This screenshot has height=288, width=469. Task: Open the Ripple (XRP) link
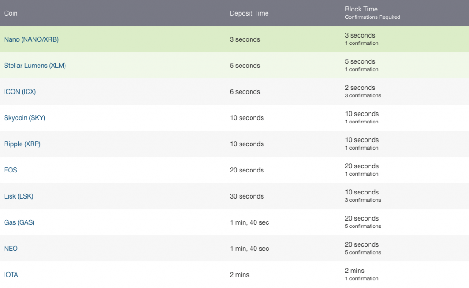(x=22, y=144)
